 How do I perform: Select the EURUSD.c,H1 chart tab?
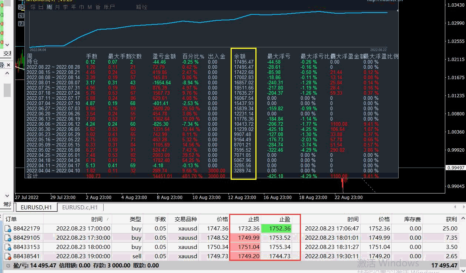click(80, 208)
